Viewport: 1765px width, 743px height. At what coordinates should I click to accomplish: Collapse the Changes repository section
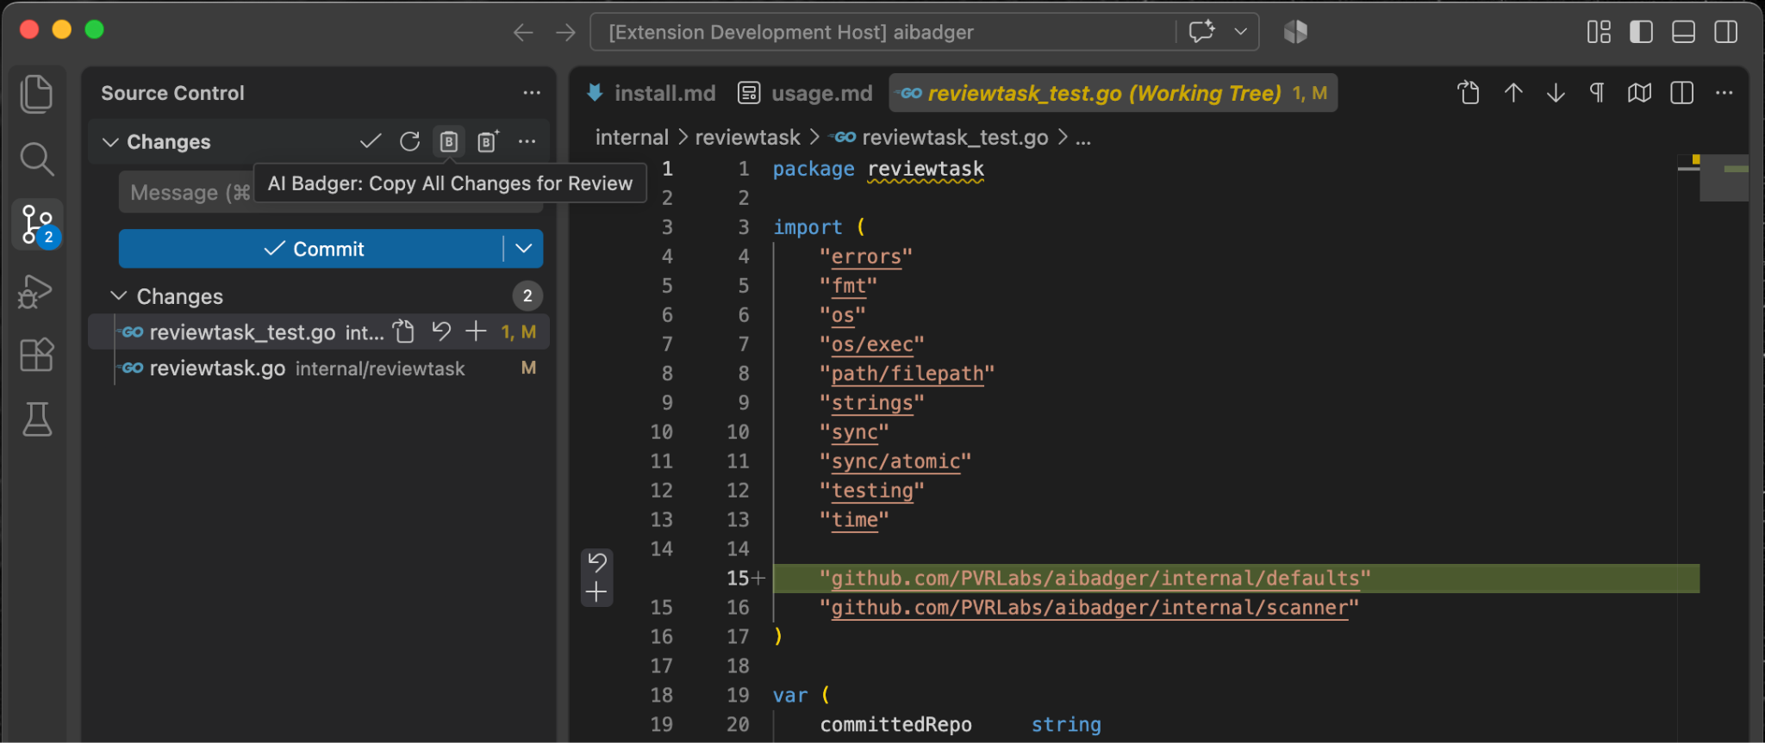coord(110,141)
